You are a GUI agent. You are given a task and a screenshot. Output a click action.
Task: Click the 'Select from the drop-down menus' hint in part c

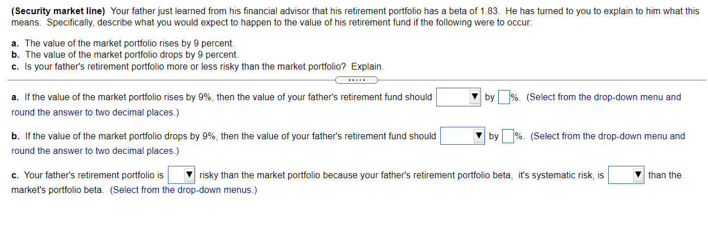point(183,190)
